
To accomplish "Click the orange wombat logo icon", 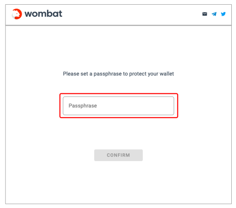I will coord(17,14).
